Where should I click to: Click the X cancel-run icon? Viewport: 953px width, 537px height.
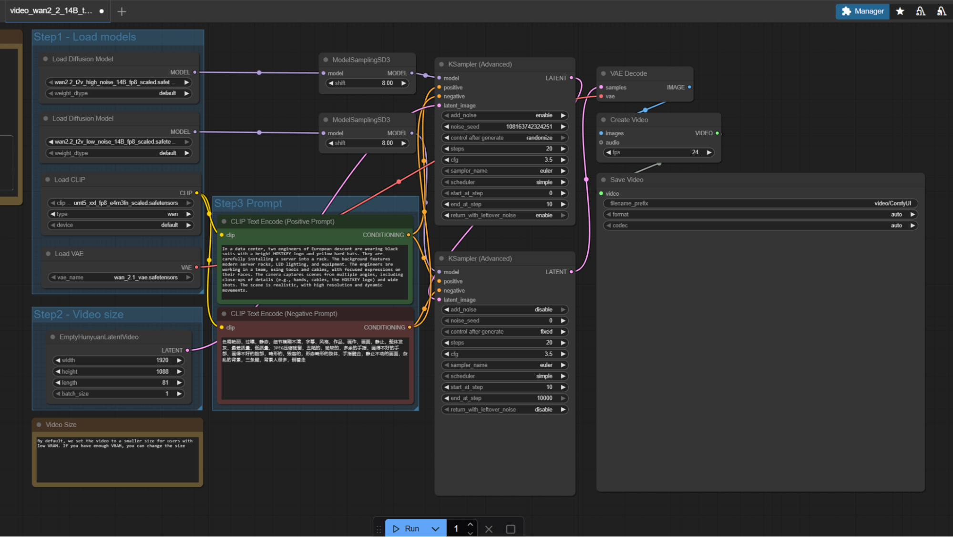(489, 528)
